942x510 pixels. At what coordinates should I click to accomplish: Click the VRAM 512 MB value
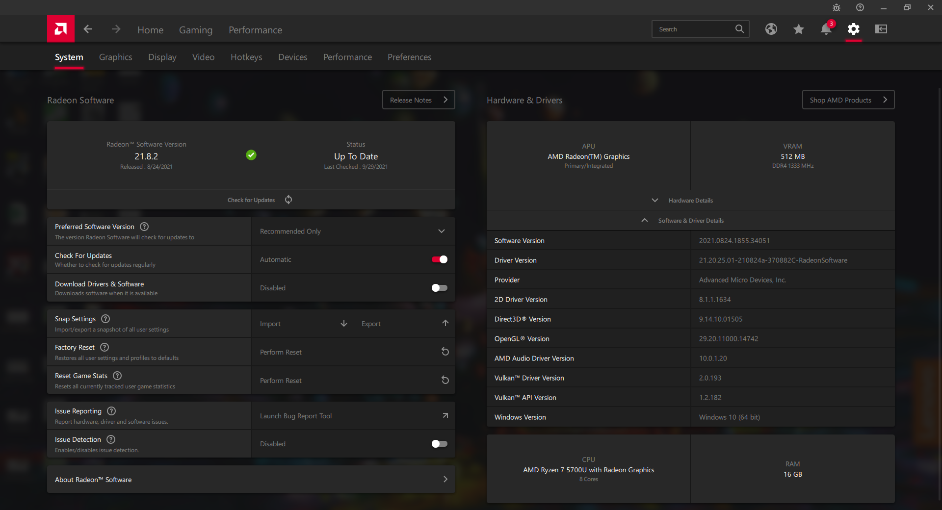click(x=793, y=156)
